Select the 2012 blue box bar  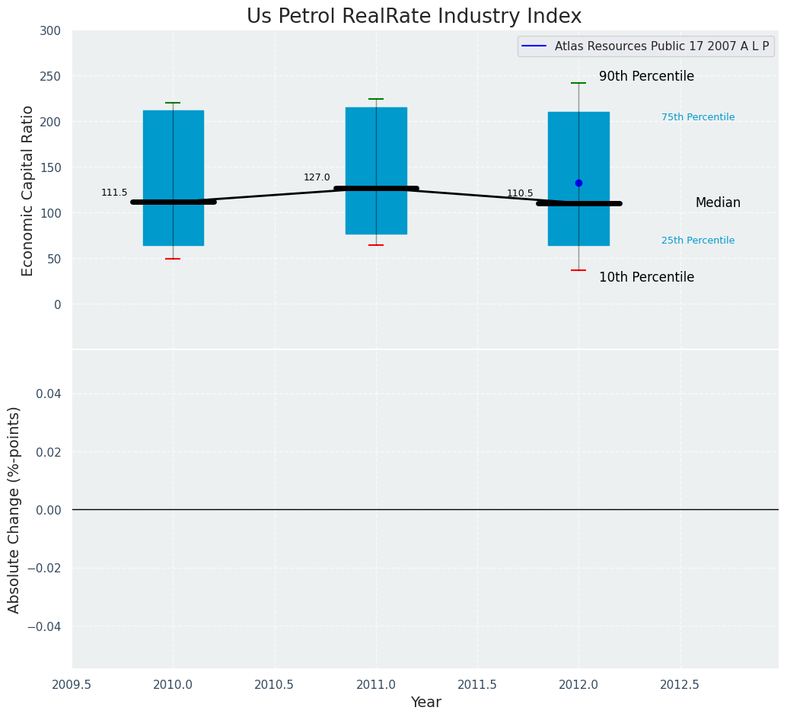point(578,179)
